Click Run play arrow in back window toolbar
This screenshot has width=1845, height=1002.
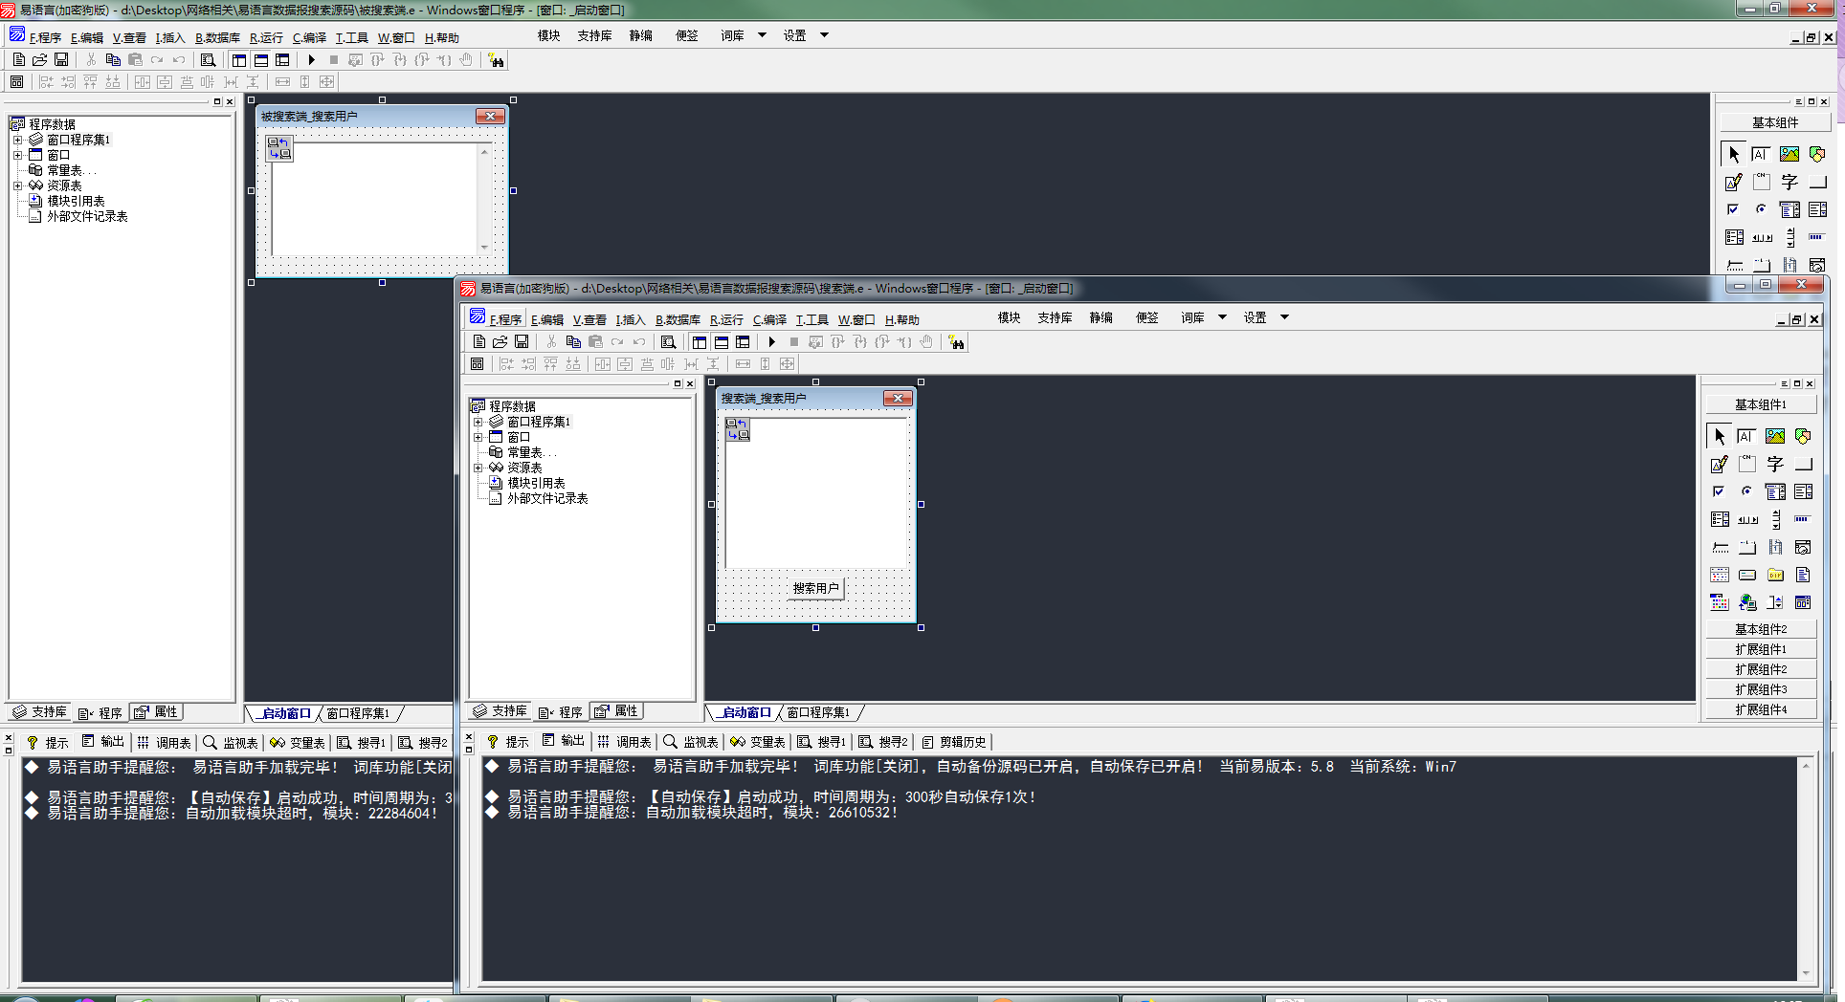pyautogui.click(x=311, y=60)
